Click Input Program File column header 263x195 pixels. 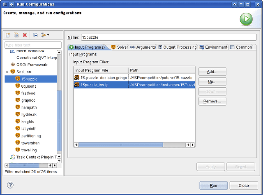tap(101, 70)
